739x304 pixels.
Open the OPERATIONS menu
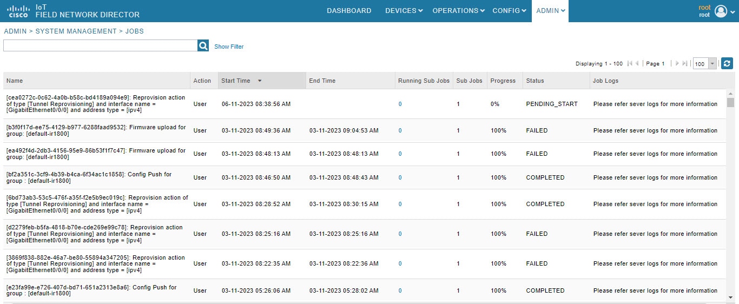pos(458,11)
